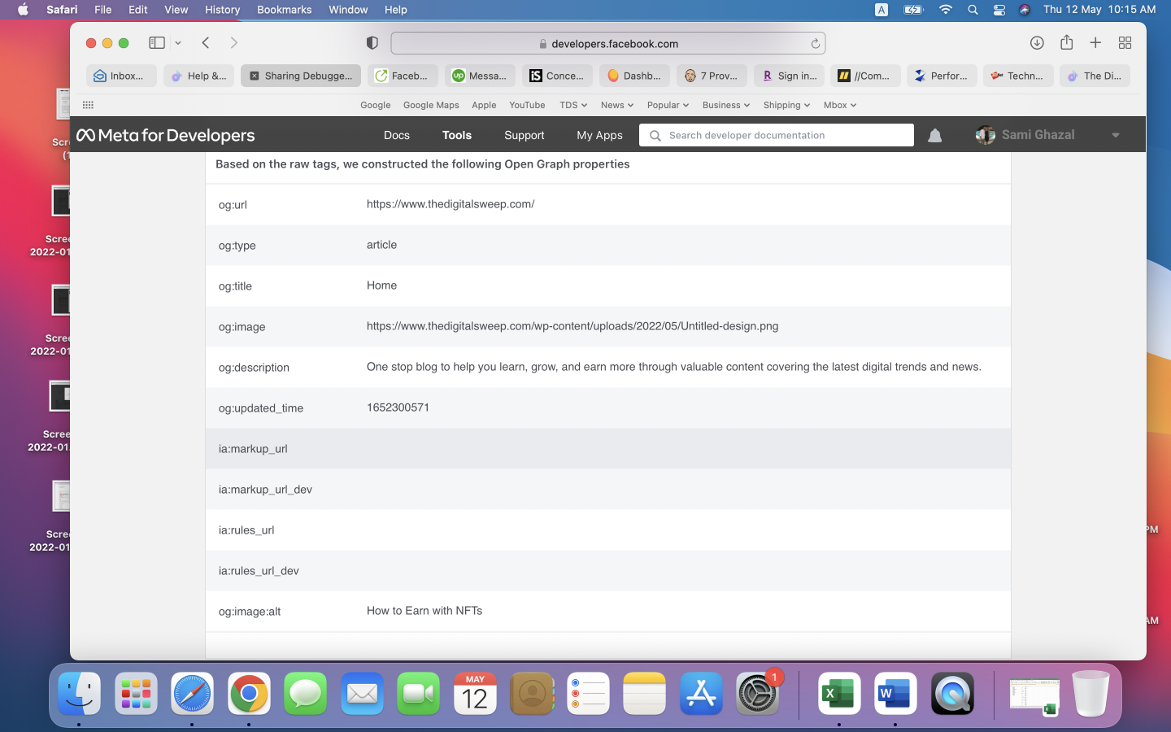The image size is (1171, 732).
Task: Show downloads via the download icon
Action: (x=1037, y=42)
